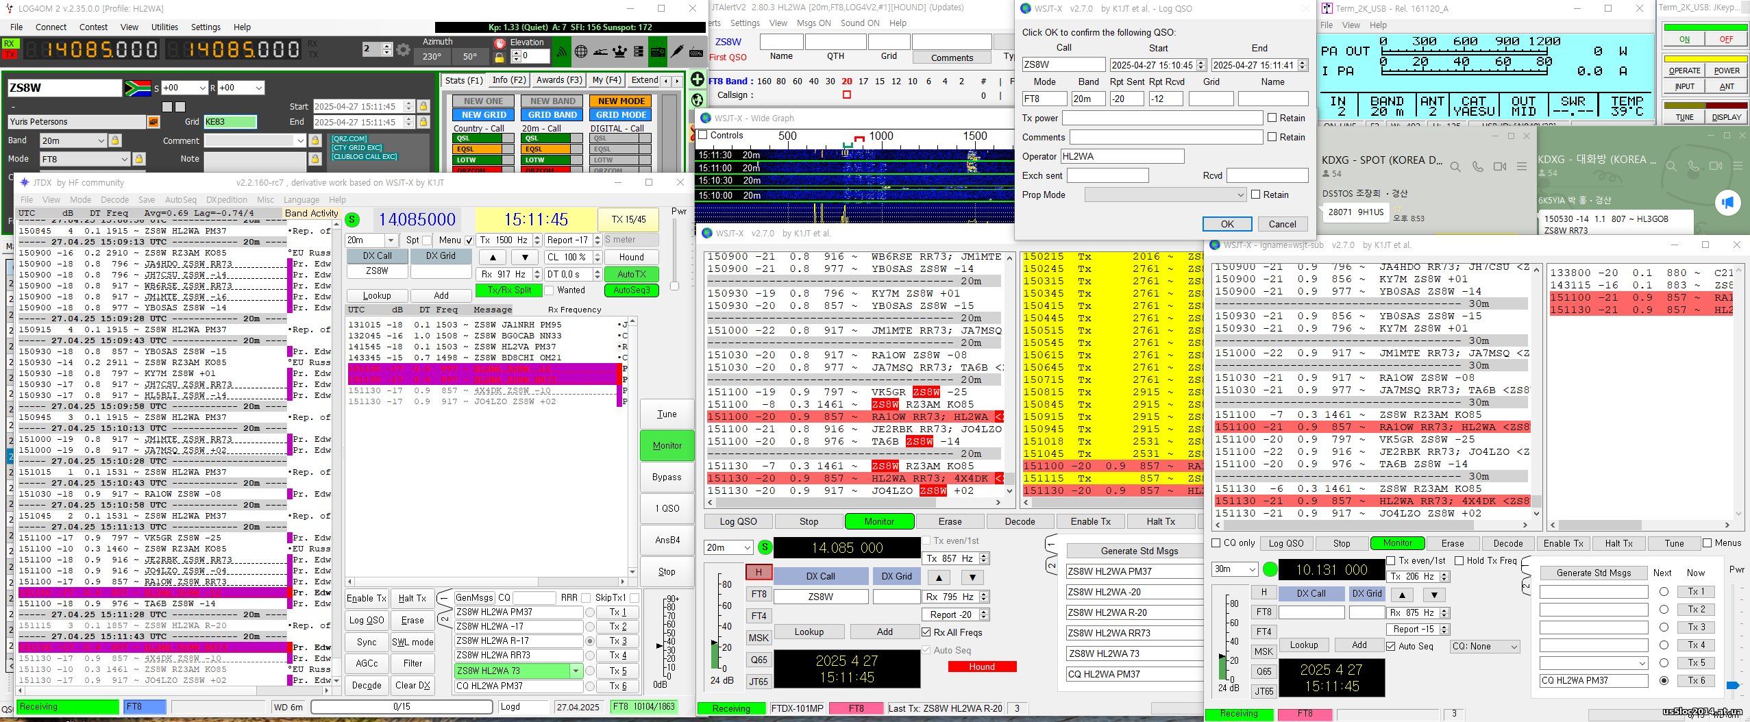Click the earth globe icon under the plus icon
Image resolution: width=1750 pixels, height=722 pixels.
pos(698,100)
